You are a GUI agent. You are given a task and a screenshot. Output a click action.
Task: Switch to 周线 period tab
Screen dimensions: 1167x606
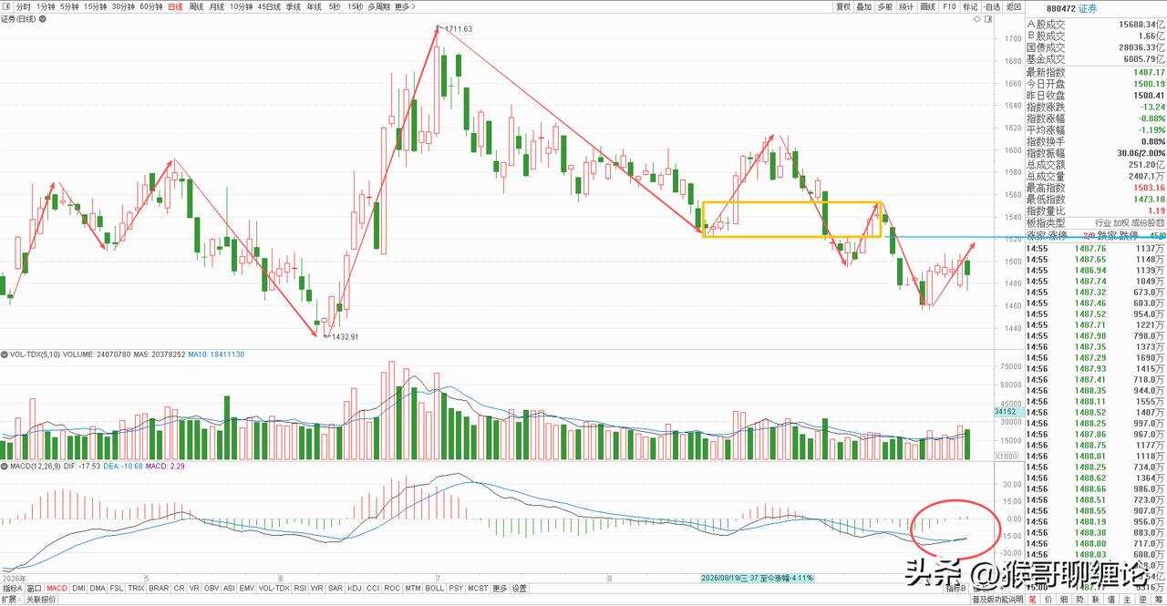tap(197, 6)
